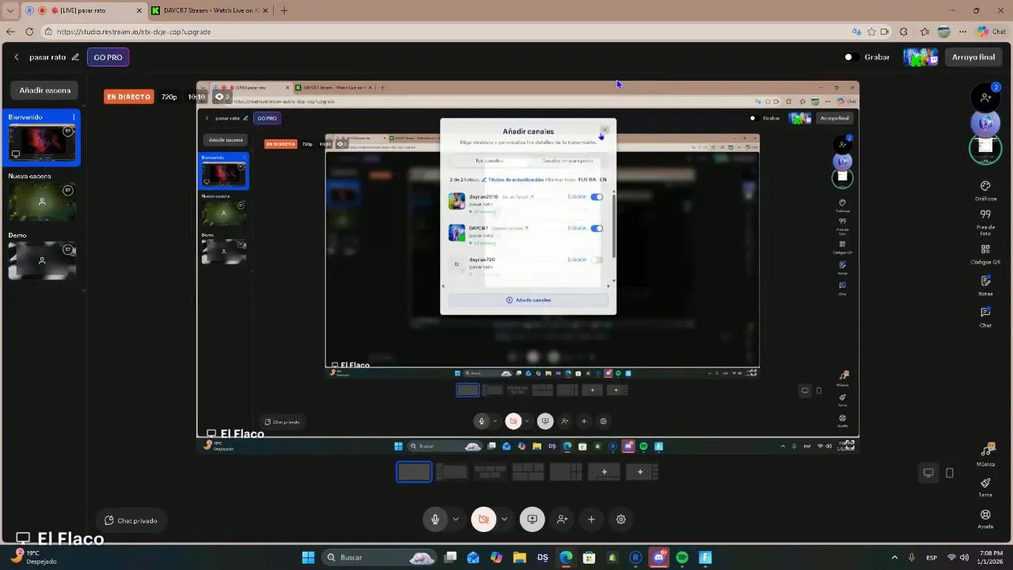Click the green-ringed screen share participant
This screenshot has width=1013, height=570.
pyautogui.click(x=985, y=147)
